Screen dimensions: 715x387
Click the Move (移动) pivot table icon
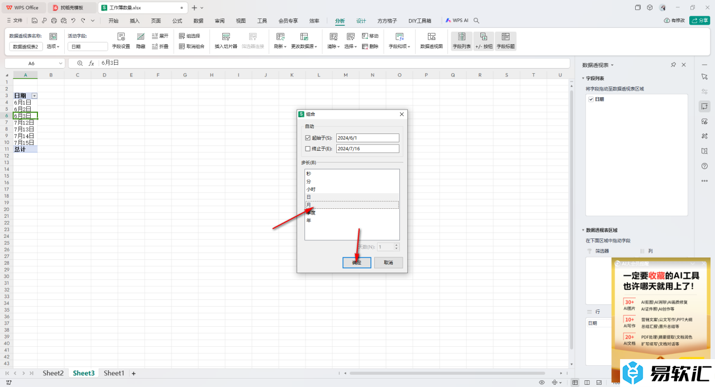pos(370,36)
